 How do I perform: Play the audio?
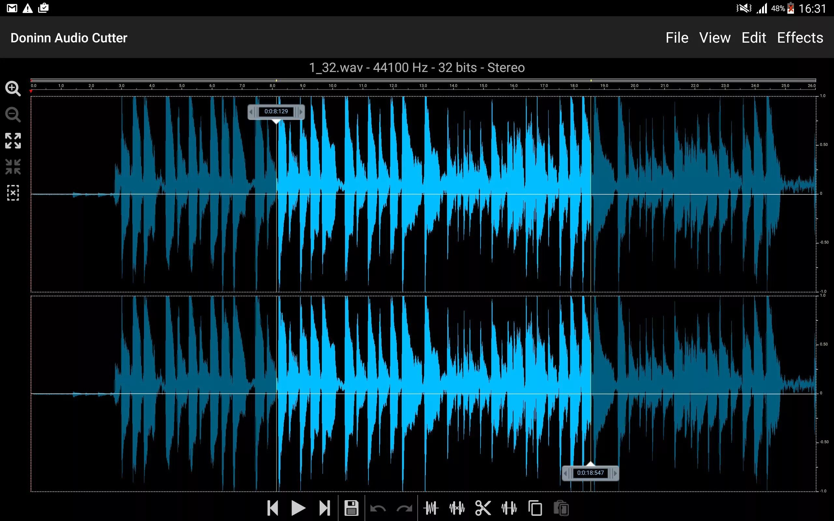click(298, 508)
